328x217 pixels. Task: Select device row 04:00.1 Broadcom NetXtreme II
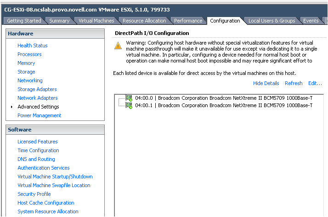coord(224,105)
